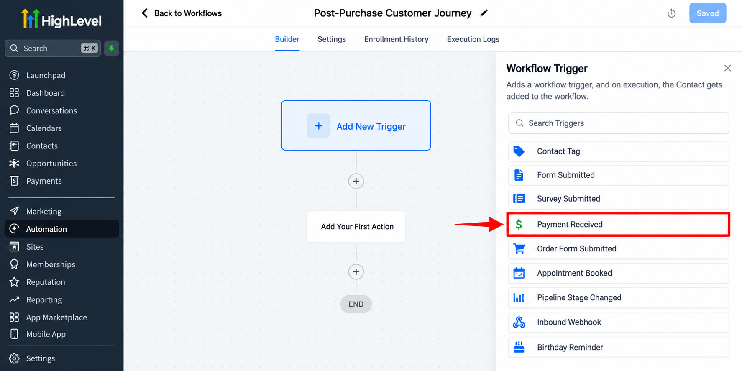Click Add Your First Action

click(x=356, y=226)
